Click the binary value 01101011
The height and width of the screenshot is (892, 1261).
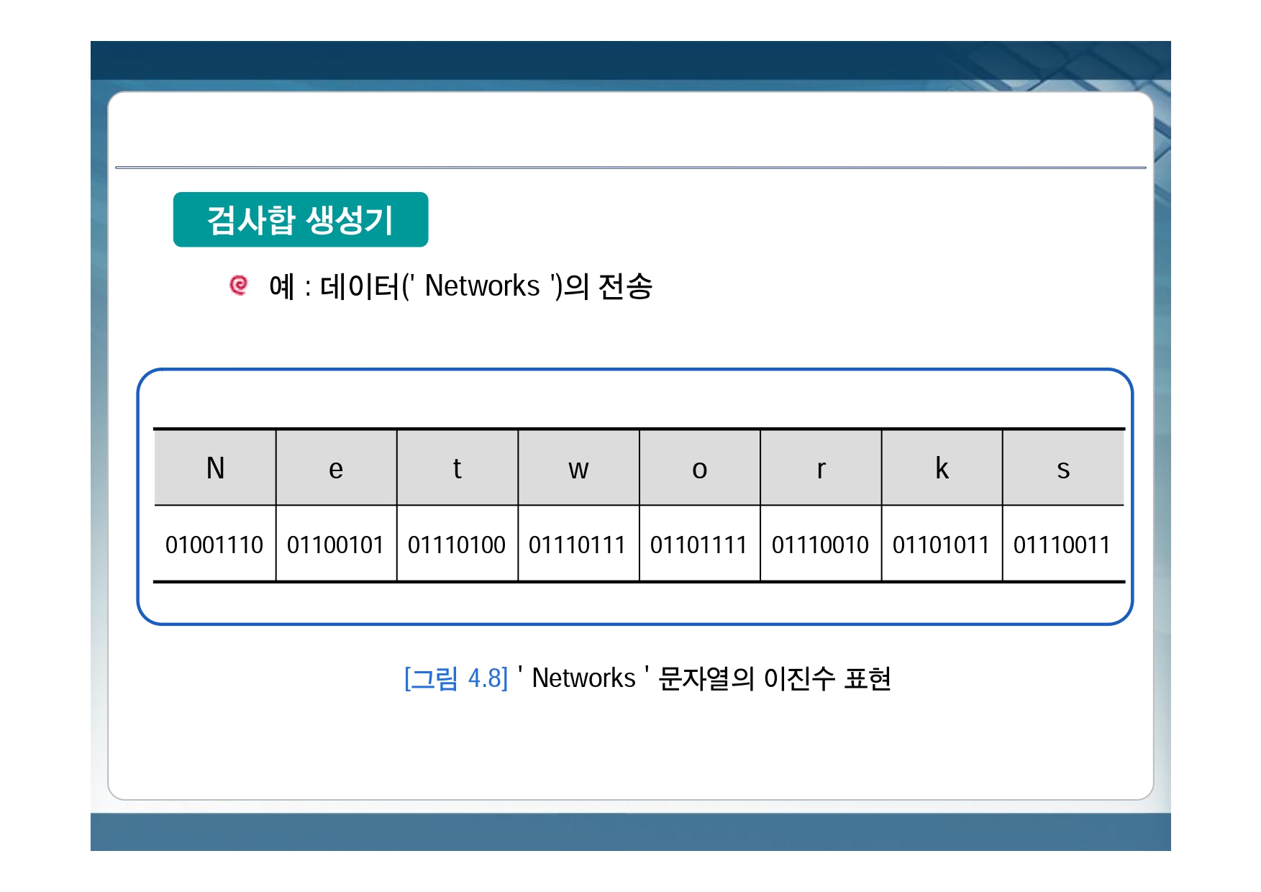tap(941, 545)
